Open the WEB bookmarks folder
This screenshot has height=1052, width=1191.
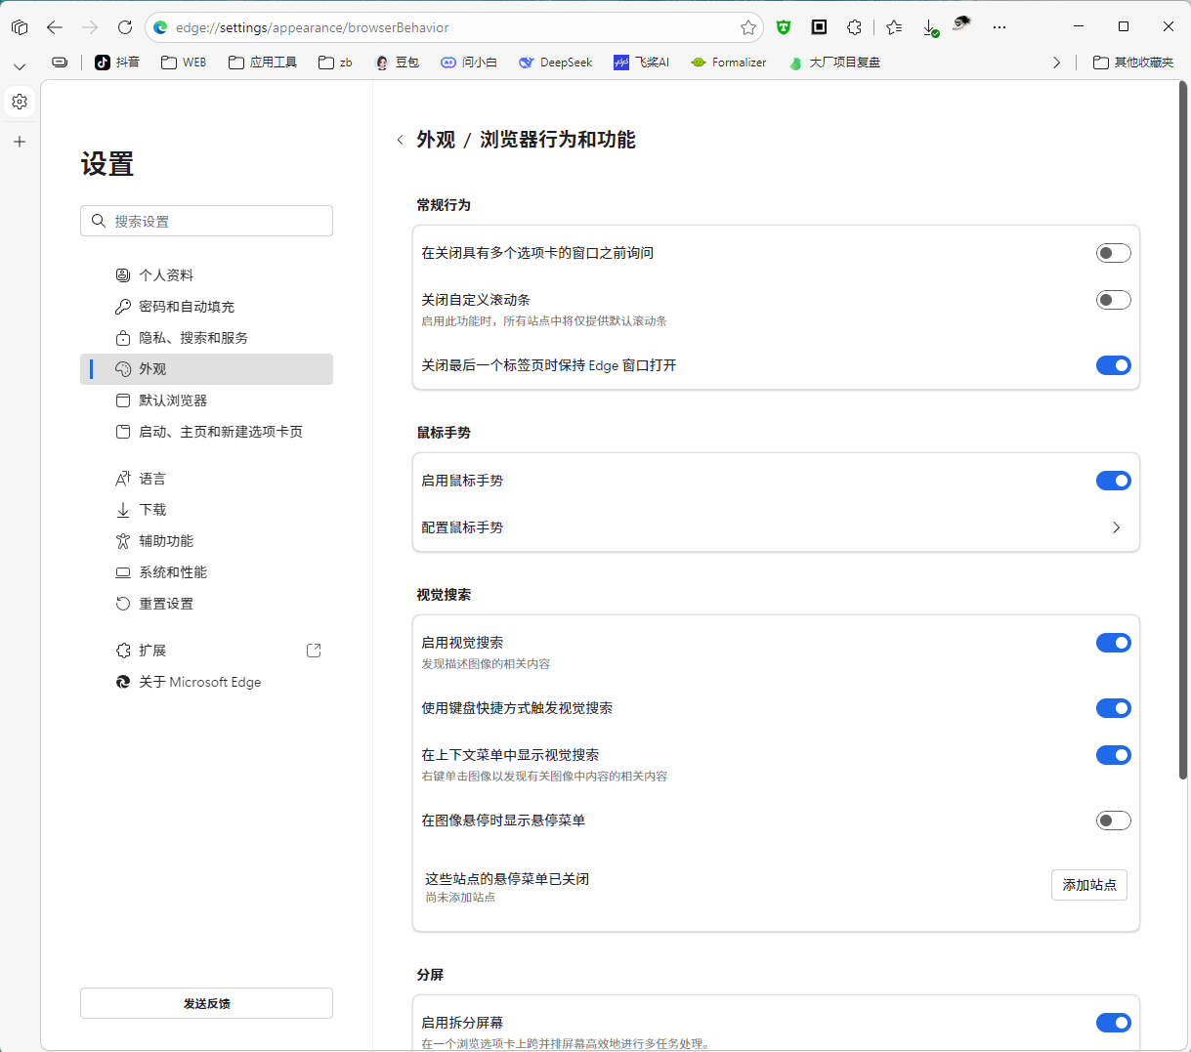184,63
